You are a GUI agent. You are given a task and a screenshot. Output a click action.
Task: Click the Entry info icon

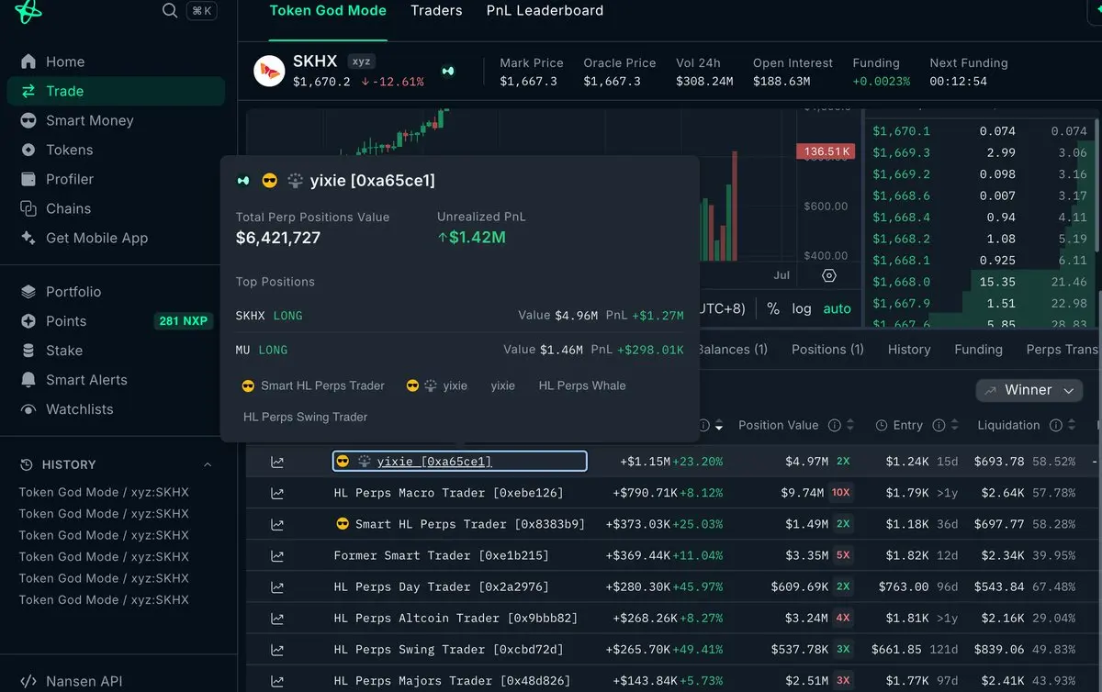pos(939,425)
